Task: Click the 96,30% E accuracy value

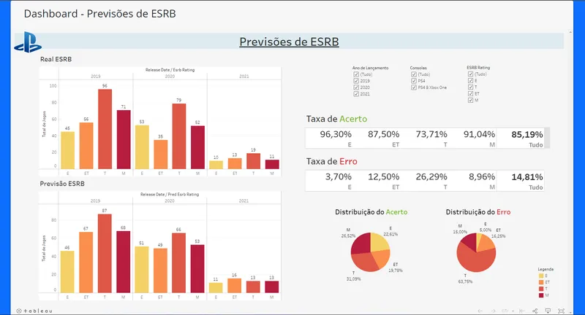Action: 336,134
